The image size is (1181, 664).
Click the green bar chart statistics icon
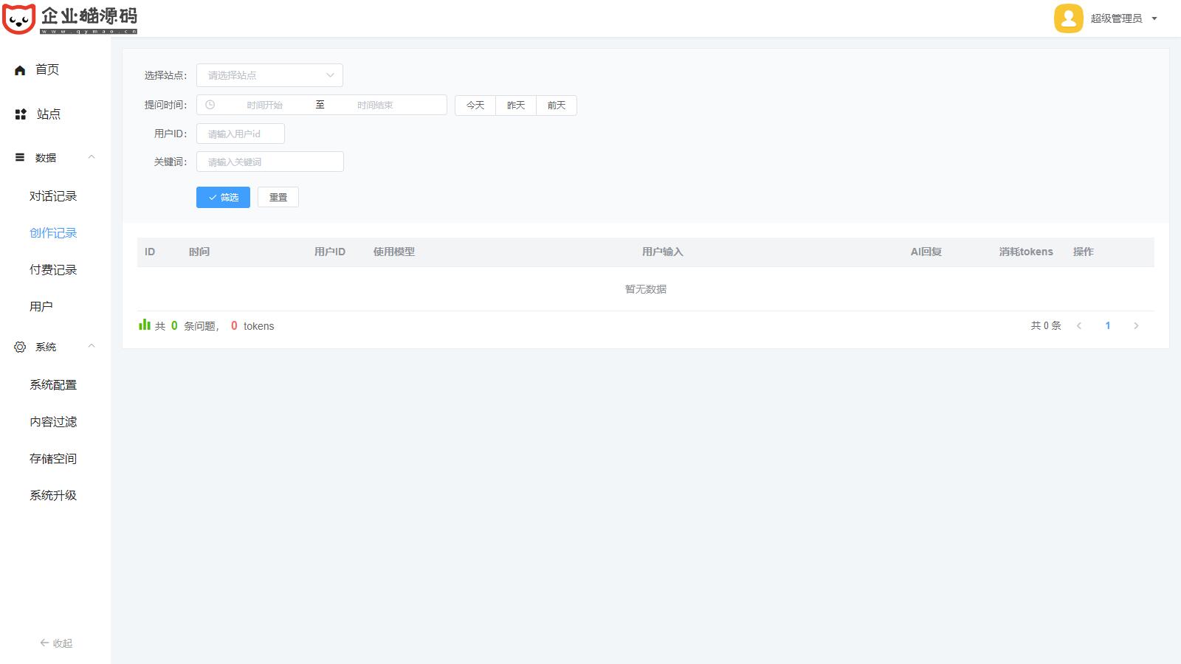(145, 325)
